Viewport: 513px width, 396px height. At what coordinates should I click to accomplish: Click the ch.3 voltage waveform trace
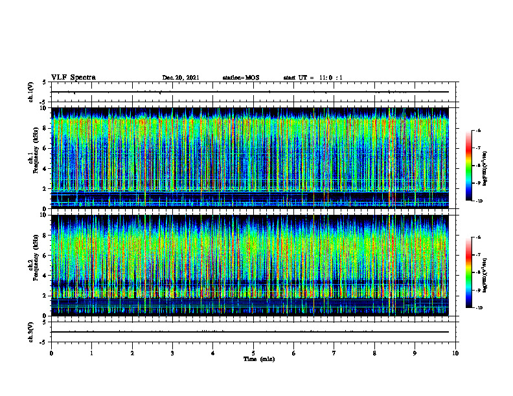click(250, 332)
